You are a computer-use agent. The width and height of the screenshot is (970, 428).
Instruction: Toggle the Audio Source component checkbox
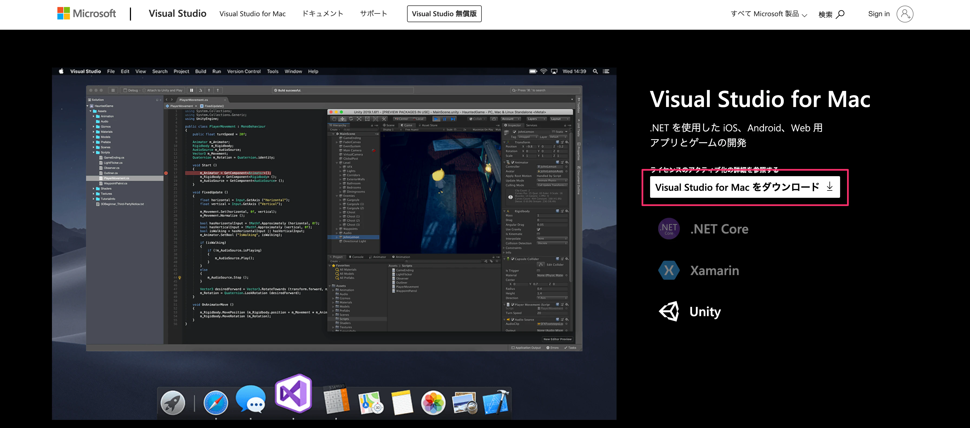[513, 320]
